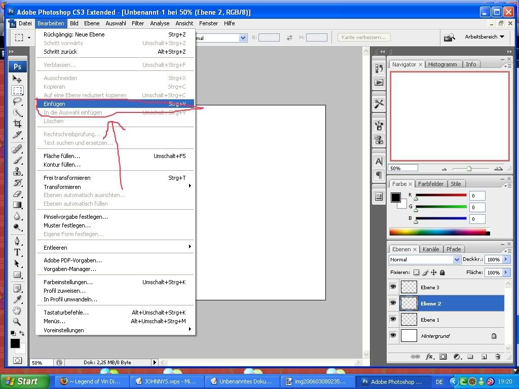519x389 pixels.
Task: Open the Fläche fill slider arrow
Action: pyautogui.click(x=506, y=272)
